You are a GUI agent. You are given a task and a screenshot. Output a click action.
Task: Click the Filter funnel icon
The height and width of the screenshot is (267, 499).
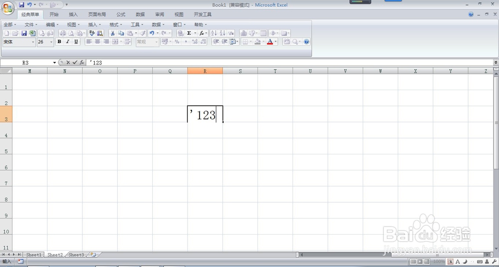pos(231,33)
